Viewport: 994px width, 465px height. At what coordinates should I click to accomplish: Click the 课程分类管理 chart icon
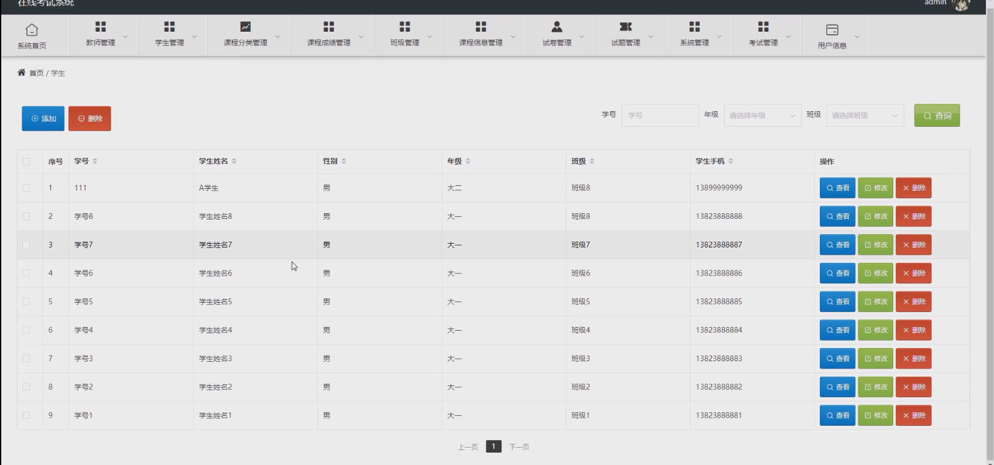click(246, 27)
